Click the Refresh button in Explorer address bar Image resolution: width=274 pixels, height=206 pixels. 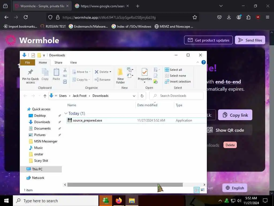[142, 96]
